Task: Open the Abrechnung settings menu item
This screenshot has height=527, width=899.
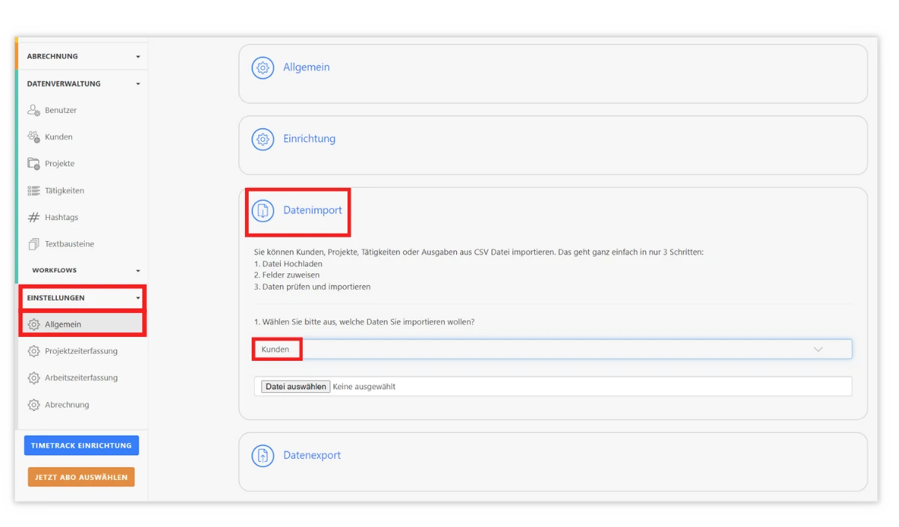Action: point(67,405)
